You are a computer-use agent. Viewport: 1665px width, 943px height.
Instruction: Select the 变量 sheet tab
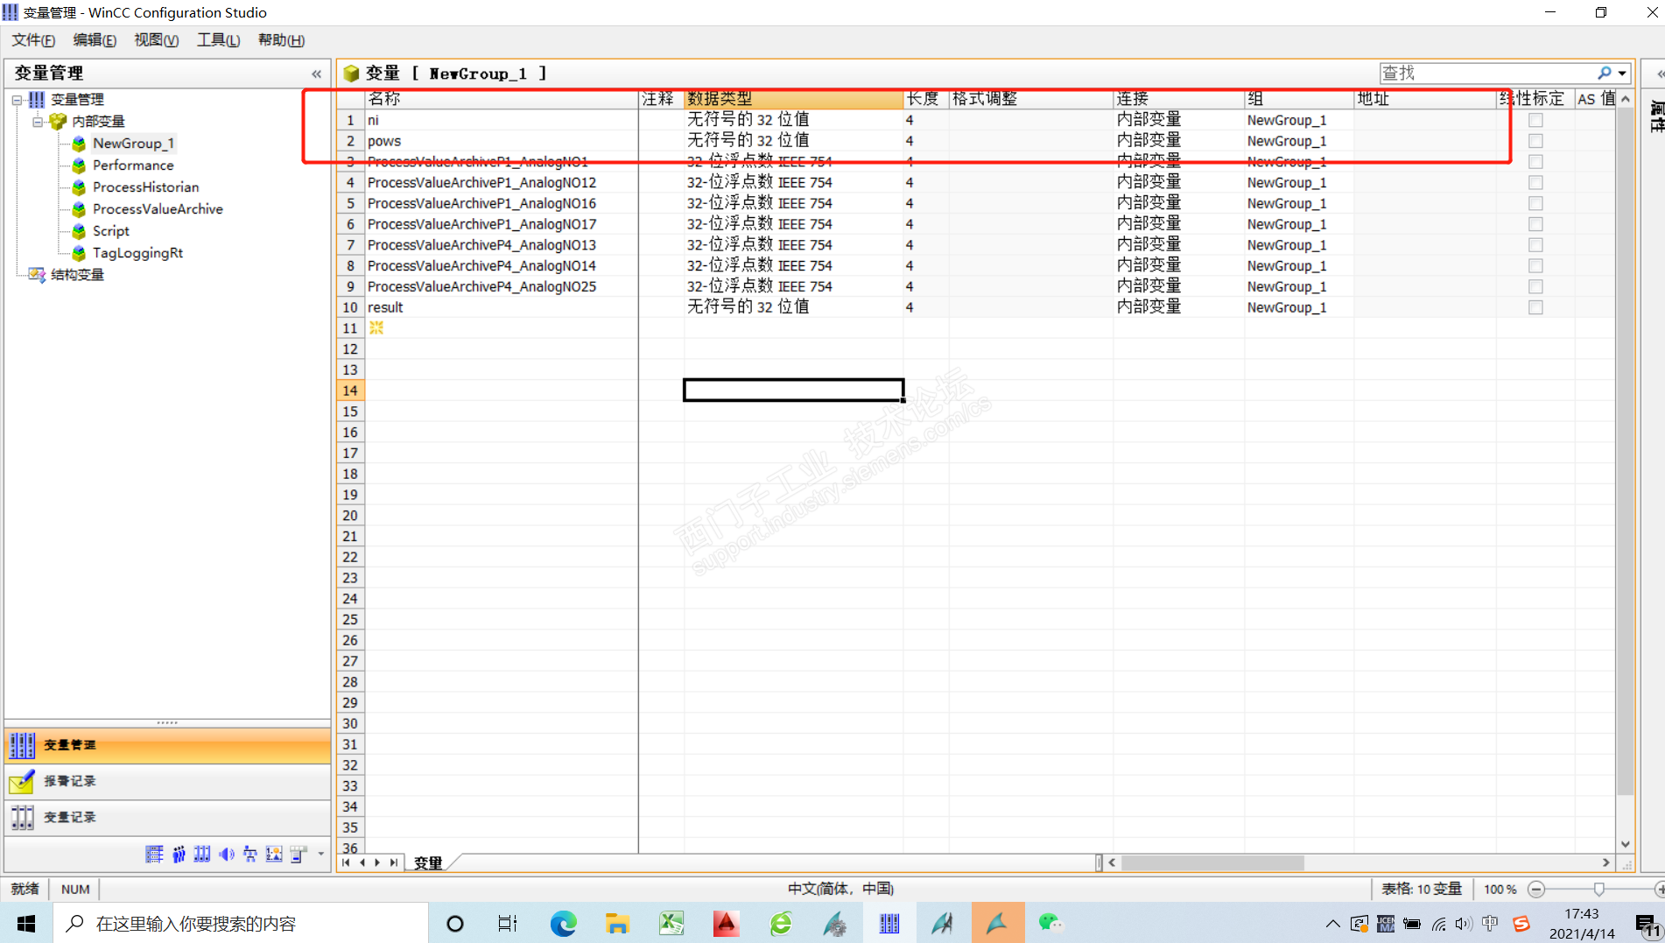point(428,863)
